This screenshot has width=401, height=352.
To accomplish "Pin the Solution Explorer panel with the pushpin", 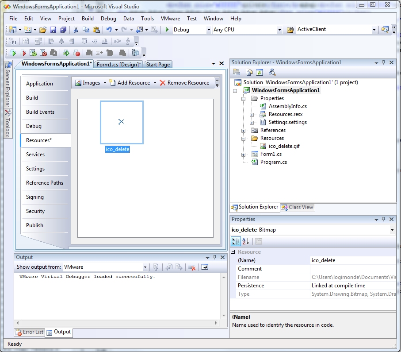I will [383, 62].
